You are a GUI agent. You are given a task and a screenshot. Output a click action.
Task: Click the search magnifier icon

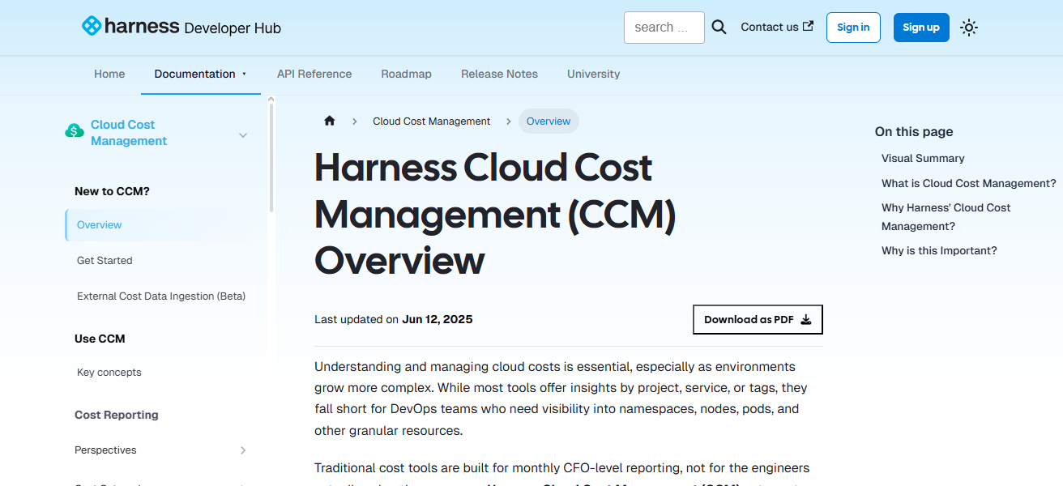pos(719,26)
